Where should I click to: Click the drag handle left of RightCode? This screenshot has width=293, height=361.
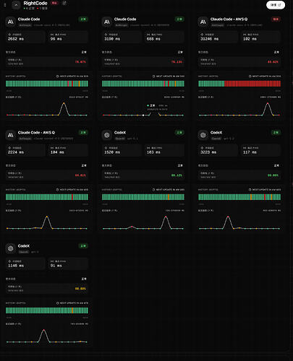[5, 5]
